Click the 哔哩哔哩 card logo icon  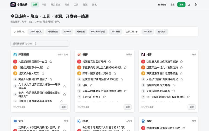tap(15, 54)
